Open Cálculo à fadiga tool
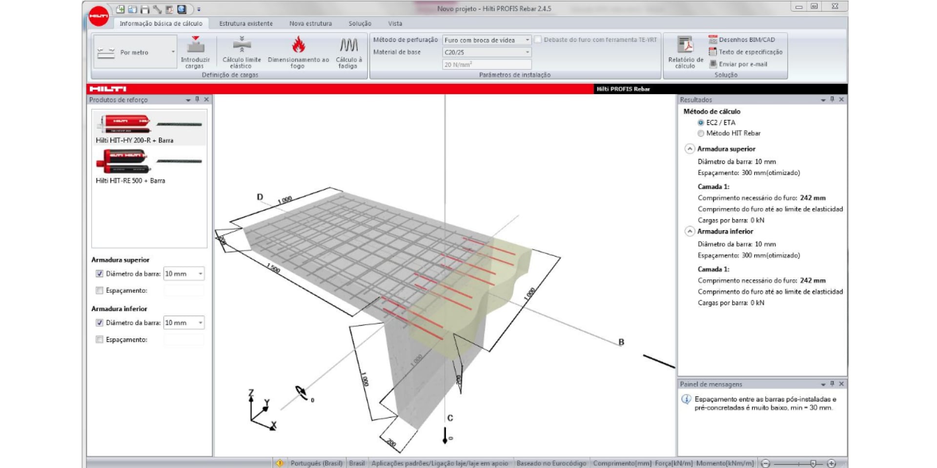 tap(349, 52)
